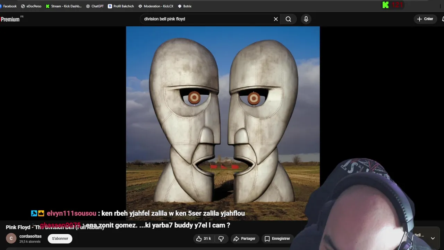The image size is (444, 250).
Task: Click the green Kick K logo icon
Action: click(385, 5)
